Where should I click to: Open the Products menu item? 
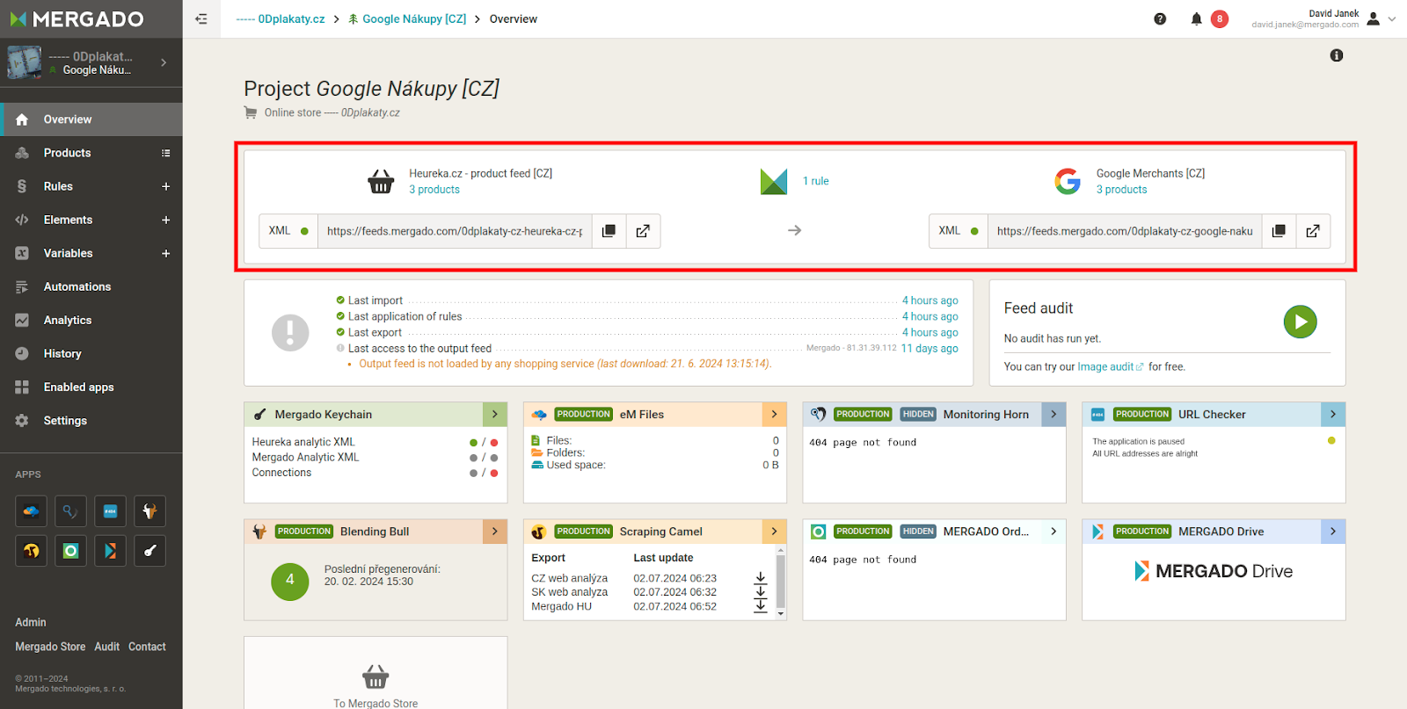pyautogui.click(x=67, y=153)
